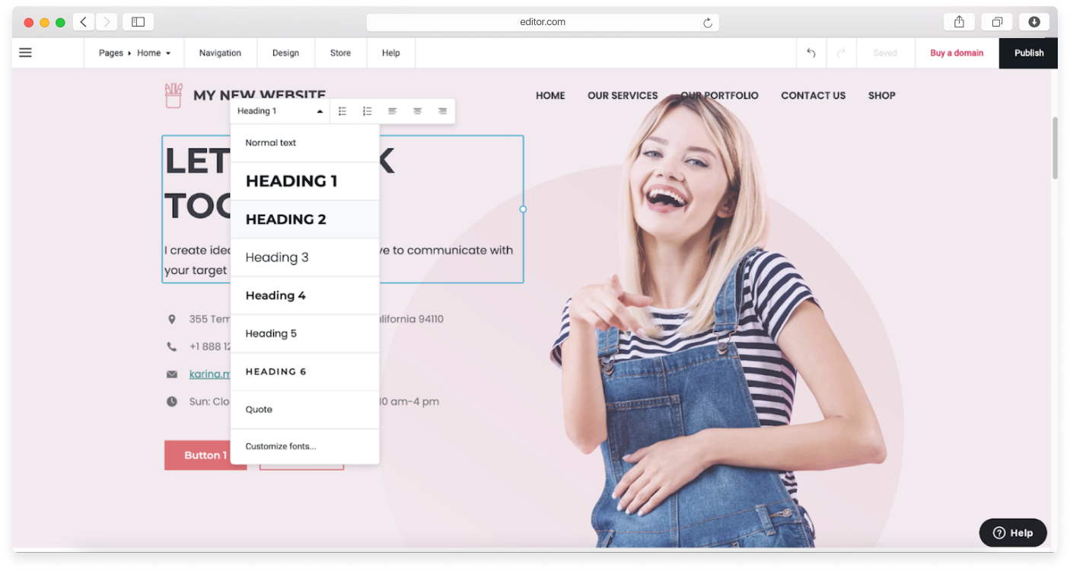This screenshot has height=571, width=1070.
Task: Click the phone icon
Action: tap(172, 346)
